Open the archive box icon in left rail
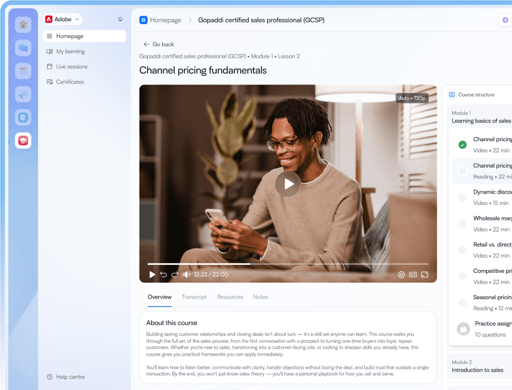This screenshot has height=390, width=512. (23, 71)
